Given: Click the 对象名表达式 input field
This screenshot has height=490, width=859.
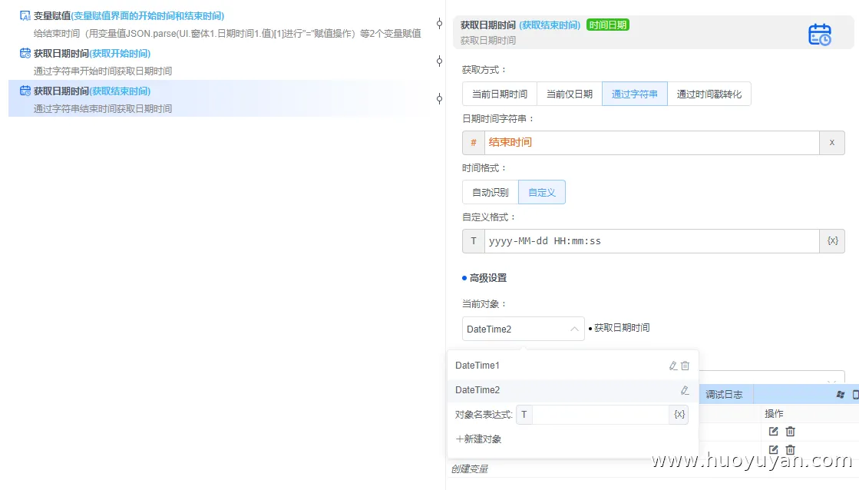Looking at the screenshot, I should [x=600, y=415].
